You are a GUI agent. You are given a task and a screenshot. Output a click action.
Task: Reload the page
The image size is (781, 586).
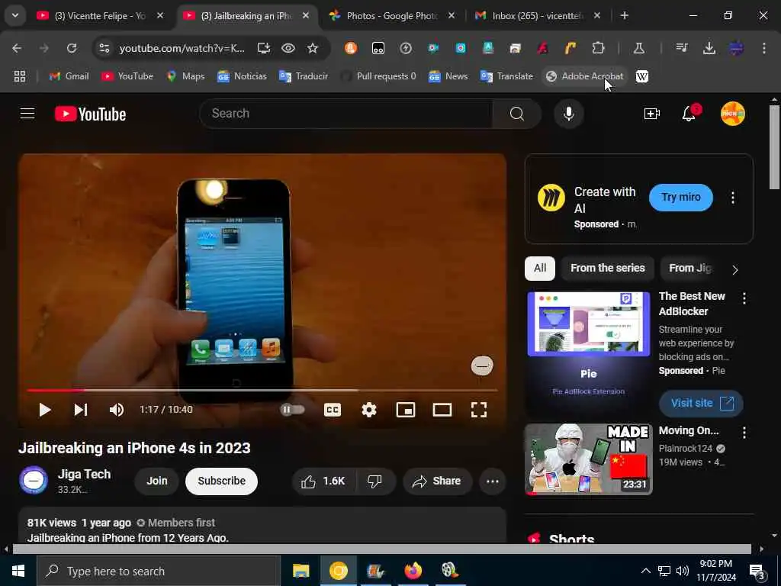(72, 48)
